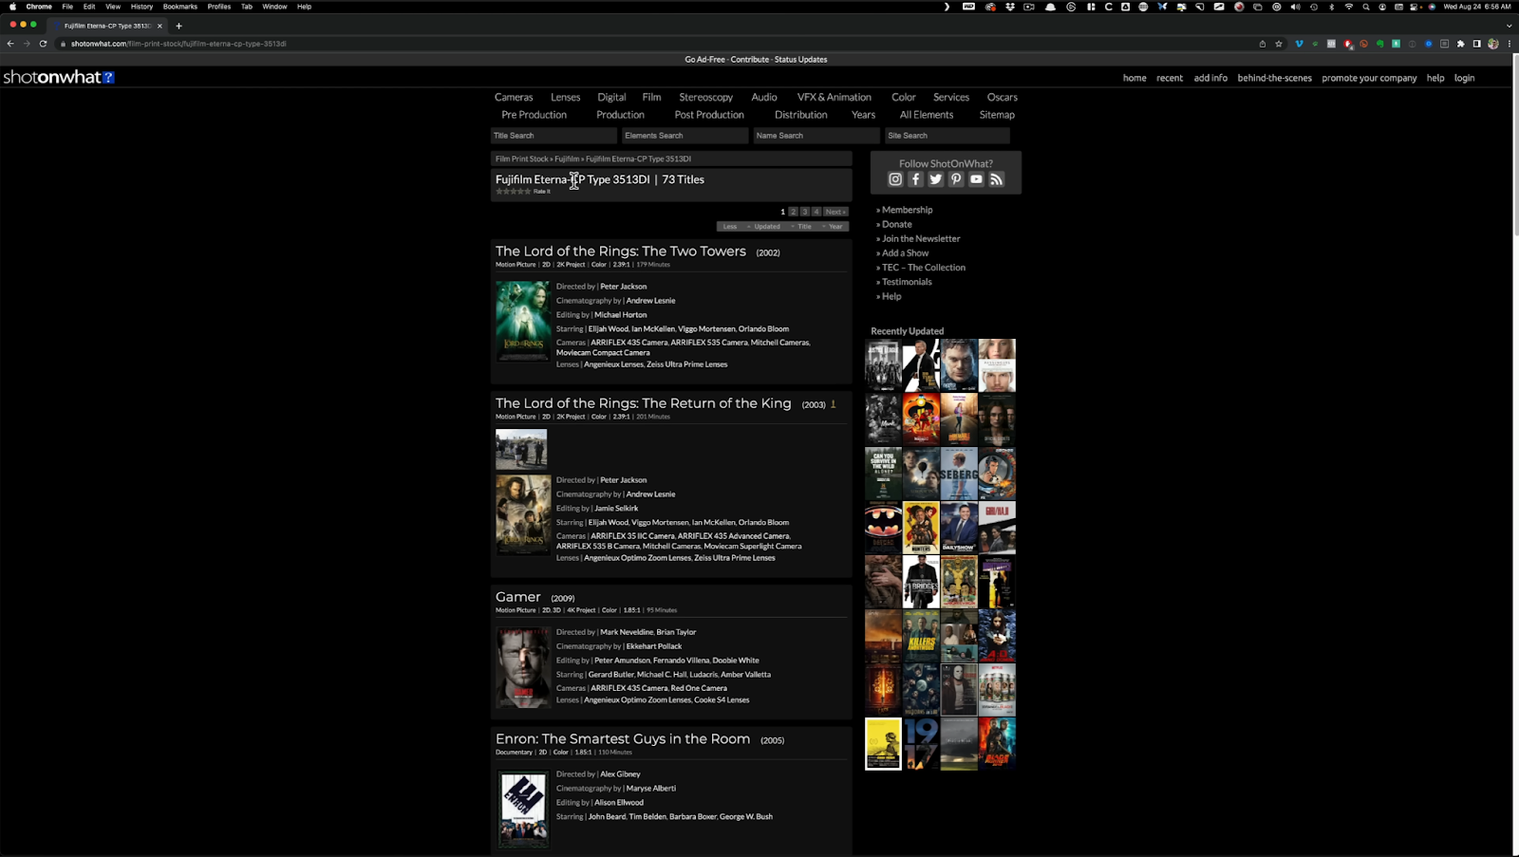This screenshot has height=857, width=1519.
Task: Click the Go Ad-Free link
Action: (x=704, y=59)
